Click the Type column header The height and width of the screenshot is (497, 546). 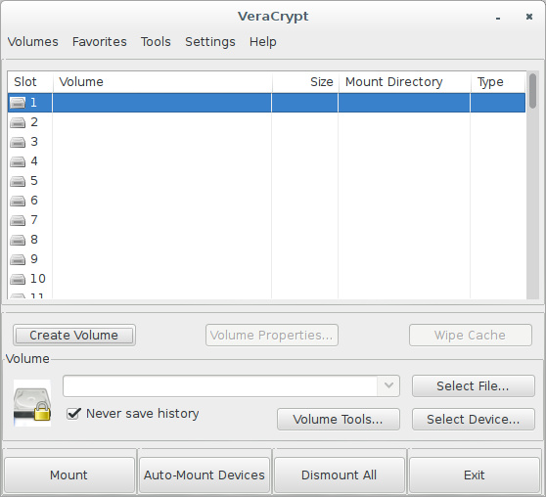[x=498, y=82]
